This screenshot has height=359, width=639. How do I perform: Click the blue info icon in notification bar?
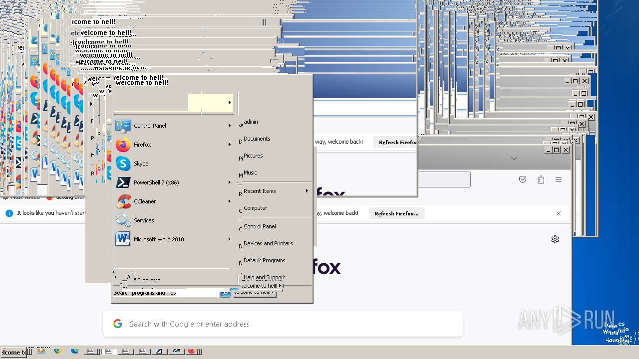coord(9,213)
